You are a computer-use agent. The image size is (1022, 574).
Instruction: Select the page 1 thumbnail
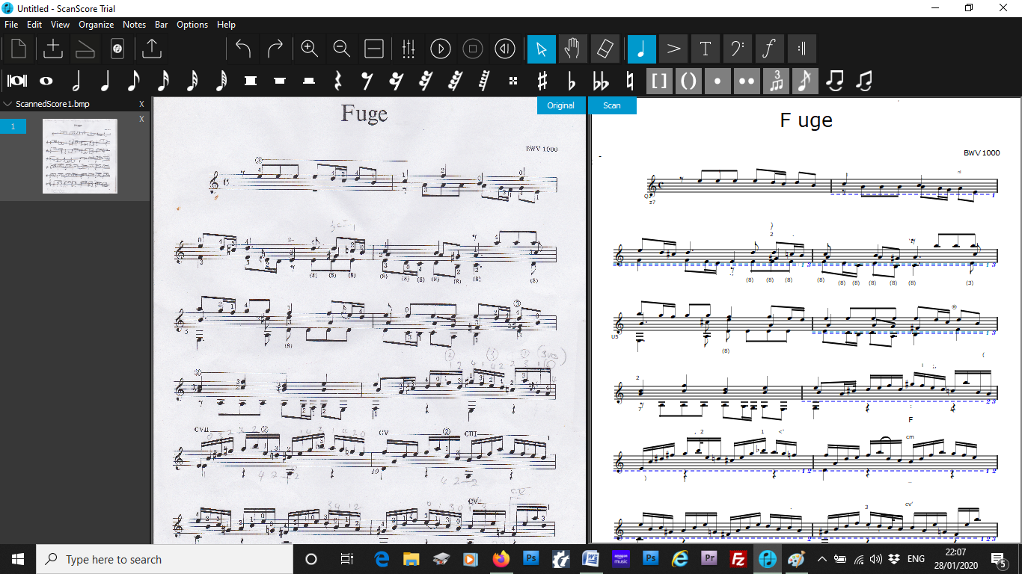[x=80, y=156]
